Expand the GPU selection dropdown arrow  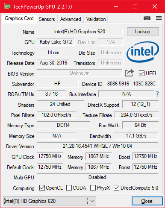[92, 201]
